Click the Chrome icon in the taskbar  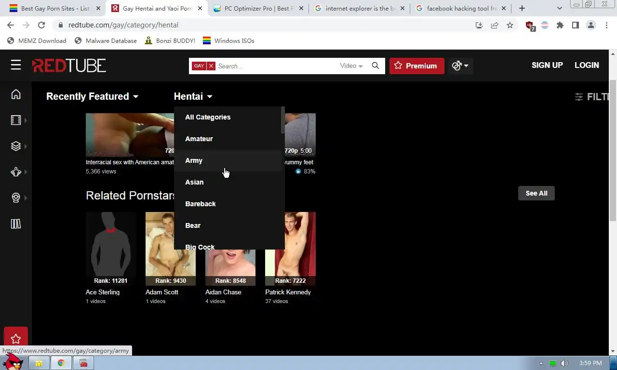pyautogui.click(x=61, y=363)
